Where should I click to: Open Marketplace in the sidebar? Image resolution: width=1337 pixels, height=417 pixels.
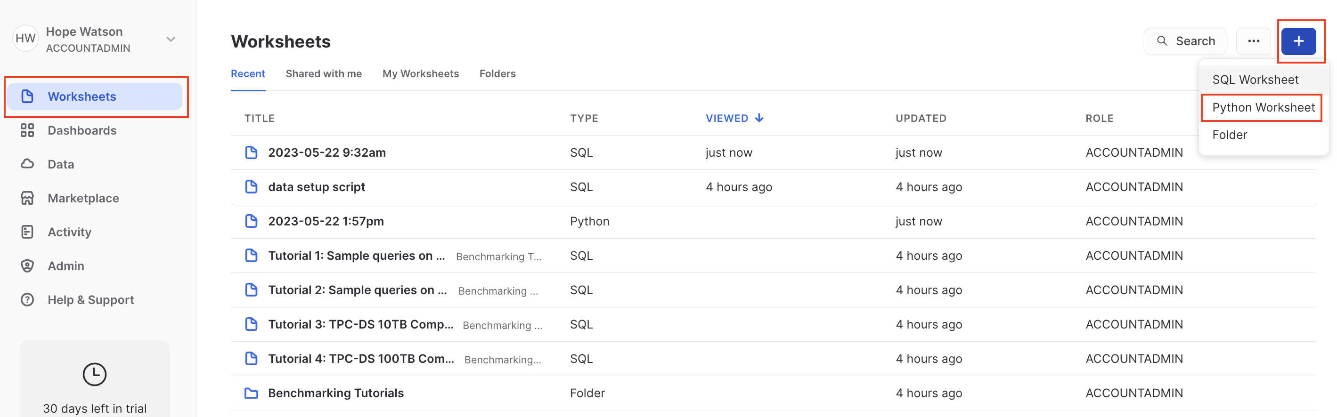click(x=95, y=198)
